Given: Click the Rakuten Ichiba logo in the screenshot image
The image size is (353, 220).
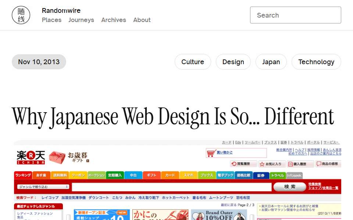Looking at the screenshot, I should coord(31,157).
